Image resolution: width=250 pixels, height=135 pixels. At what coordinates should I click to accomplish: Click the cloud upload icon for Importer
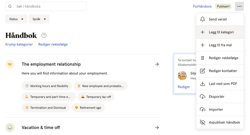coord(203,110)
